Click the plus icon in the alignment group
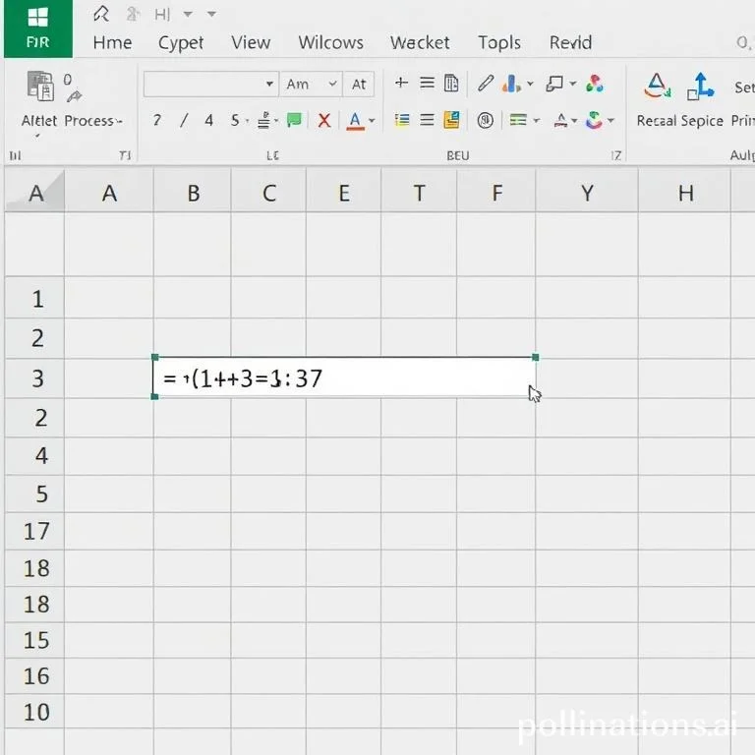 [401, 83]
